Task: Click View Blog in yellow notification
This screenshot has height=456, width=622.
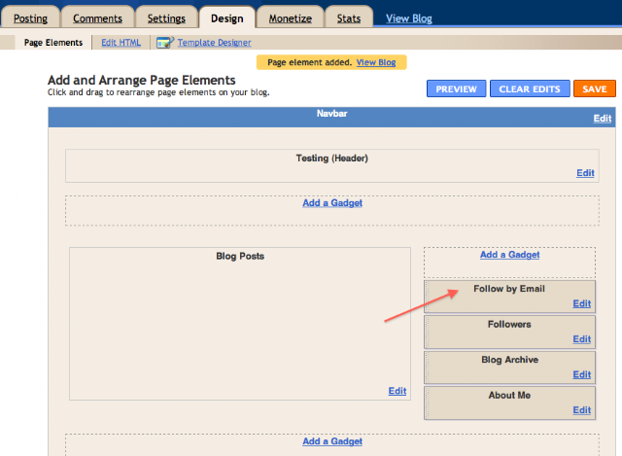Action: click(x=376, y=62)
